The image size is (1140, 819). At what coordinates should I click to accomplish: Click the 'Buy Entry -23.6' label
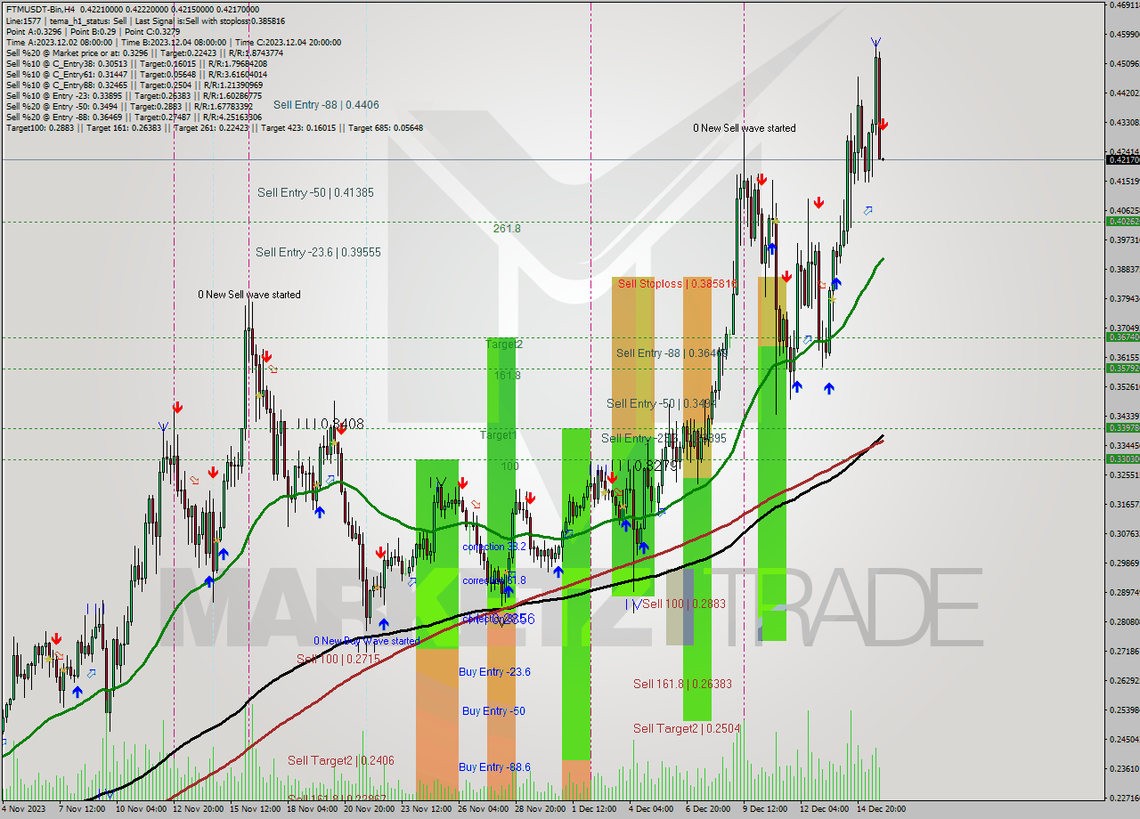point(495,672)
